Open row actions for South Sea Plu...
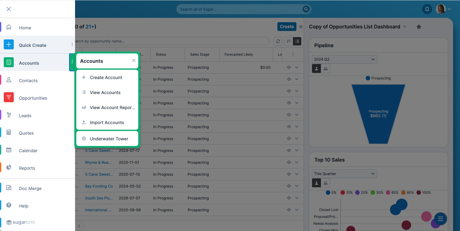This screenshot has width=460, height=231. pos(297,198)
